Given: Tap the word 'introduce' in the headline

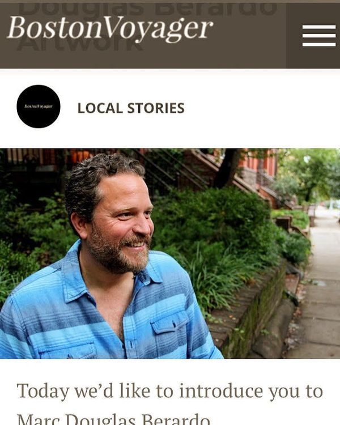Looking at the screenshot, I should click(221, 391).
